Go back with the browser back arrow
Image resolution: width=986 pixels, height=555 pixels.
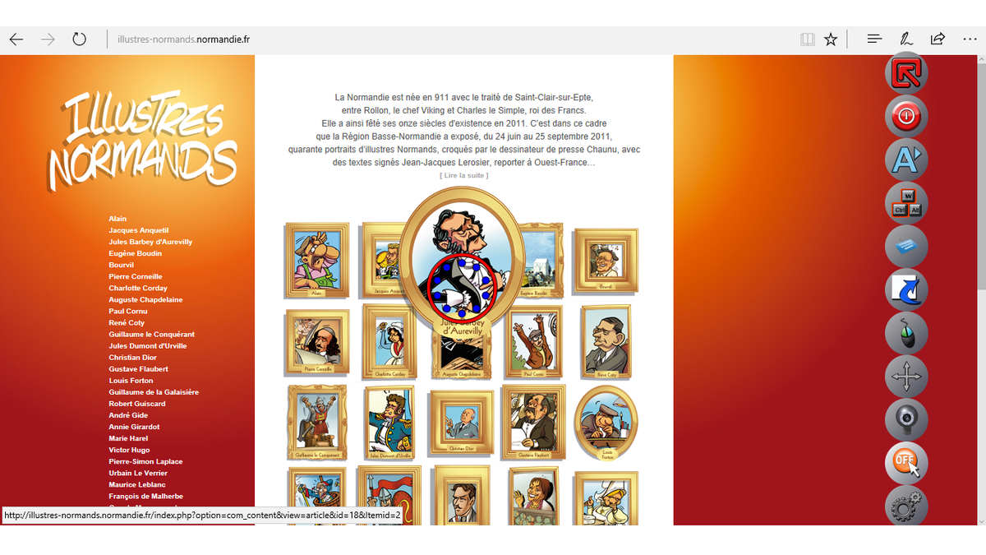16,39
